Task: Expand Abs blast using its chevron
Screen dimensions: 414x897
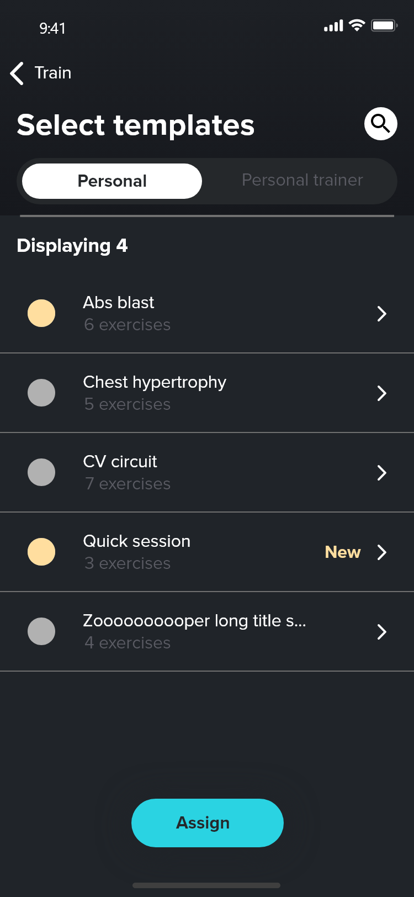Action: tap(381, 314)
